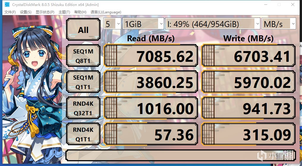The image size is (302, 166).
Task: Open the 文件(F) menu
Action: pyautogui.click(x=10, y=12)
